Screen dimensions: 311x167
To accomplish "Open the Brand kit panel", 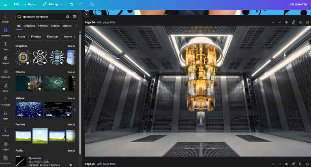I will point(6,59).
